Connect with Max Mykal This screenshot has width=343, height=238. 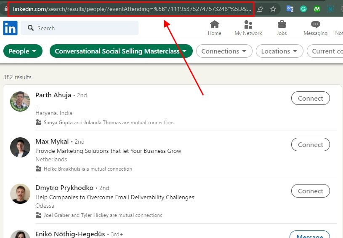[311, 145]
